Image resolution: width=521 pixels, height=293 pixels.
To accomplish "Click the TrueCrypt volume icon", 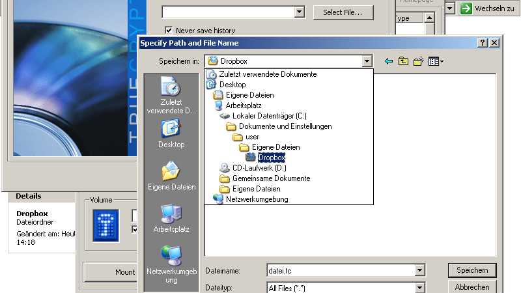I will [x=106, y=225].
